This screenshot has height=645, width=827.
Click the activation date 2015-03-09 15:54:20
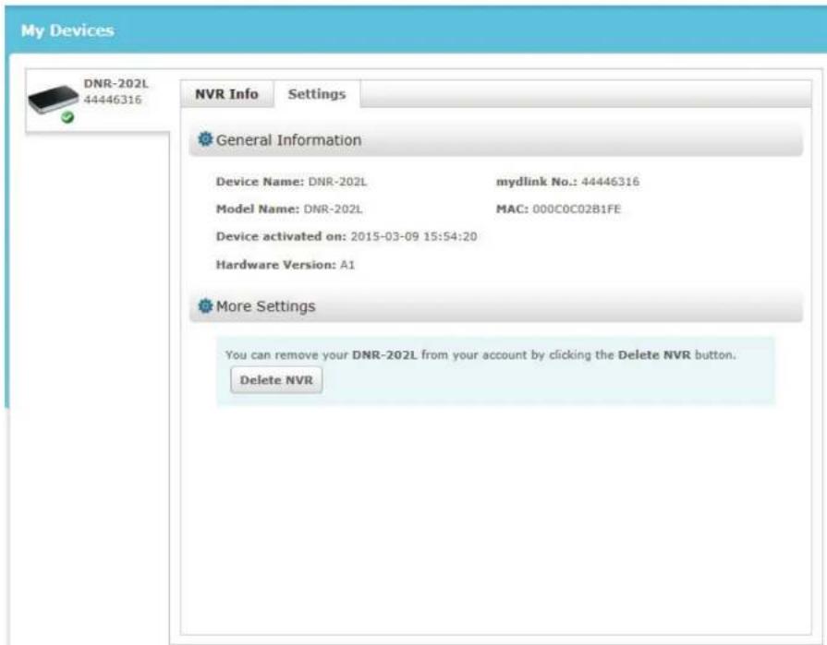tap(414, 237)
